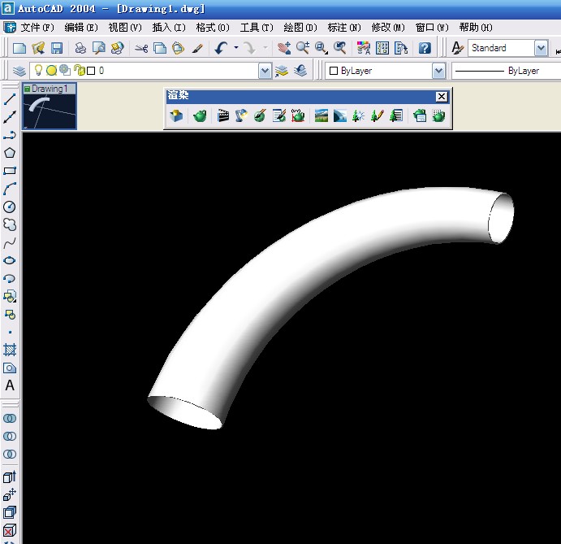Open the DesignCenter tool
Image resolution: width=561 pixels, height=544 pixels.
click(382, 48)
